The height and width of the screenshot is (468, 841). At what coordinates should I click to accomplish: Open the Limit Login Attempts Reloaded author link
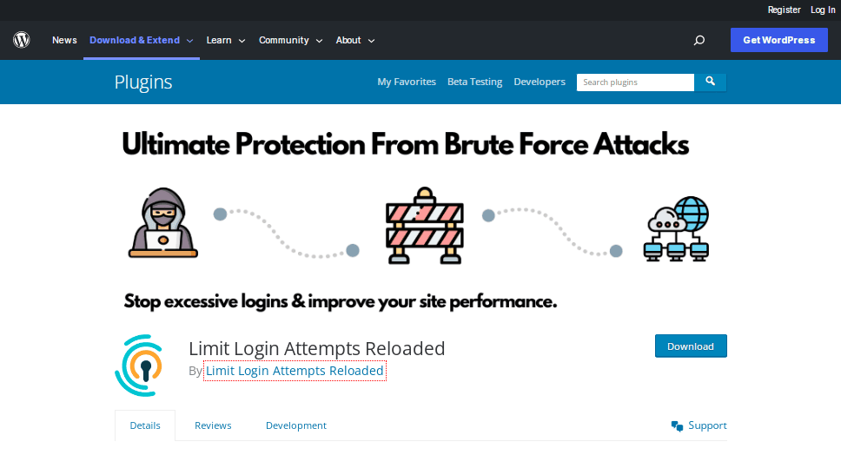pyautogui.click(x=295, y=371)
